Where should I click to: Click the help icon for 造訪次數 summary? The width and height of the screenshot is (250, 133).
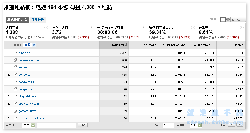[x=46, y=27]
